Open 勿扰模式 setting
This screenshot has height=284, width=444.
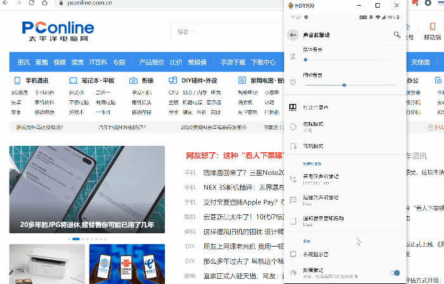point(345,127)
